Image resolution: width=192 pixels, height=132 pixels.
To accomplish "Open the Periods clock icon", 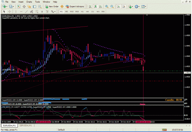I will [x=136, y=6].
